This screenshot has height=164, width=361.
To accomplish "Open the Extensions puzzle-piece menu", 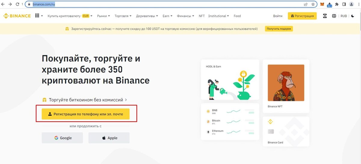I will coord(337,4).
